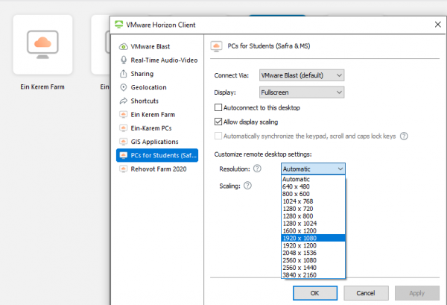Open the Connect Via dropdown

click(x=302, y=75)
